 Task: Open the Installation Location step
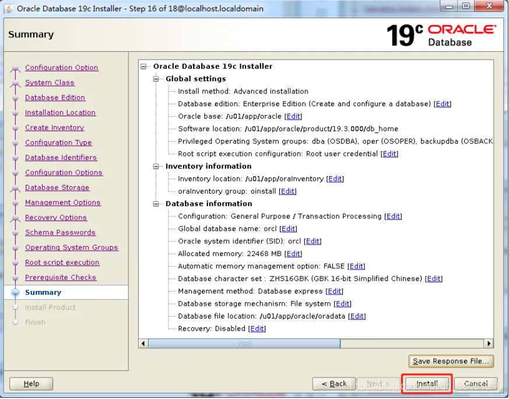(60, 113)
